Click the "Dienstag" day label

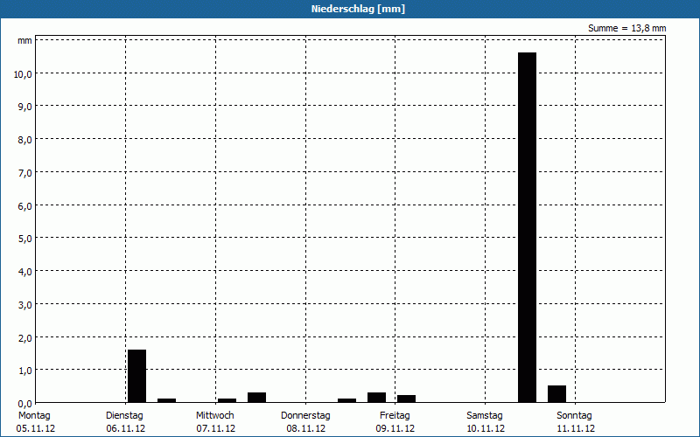(124, 416)
